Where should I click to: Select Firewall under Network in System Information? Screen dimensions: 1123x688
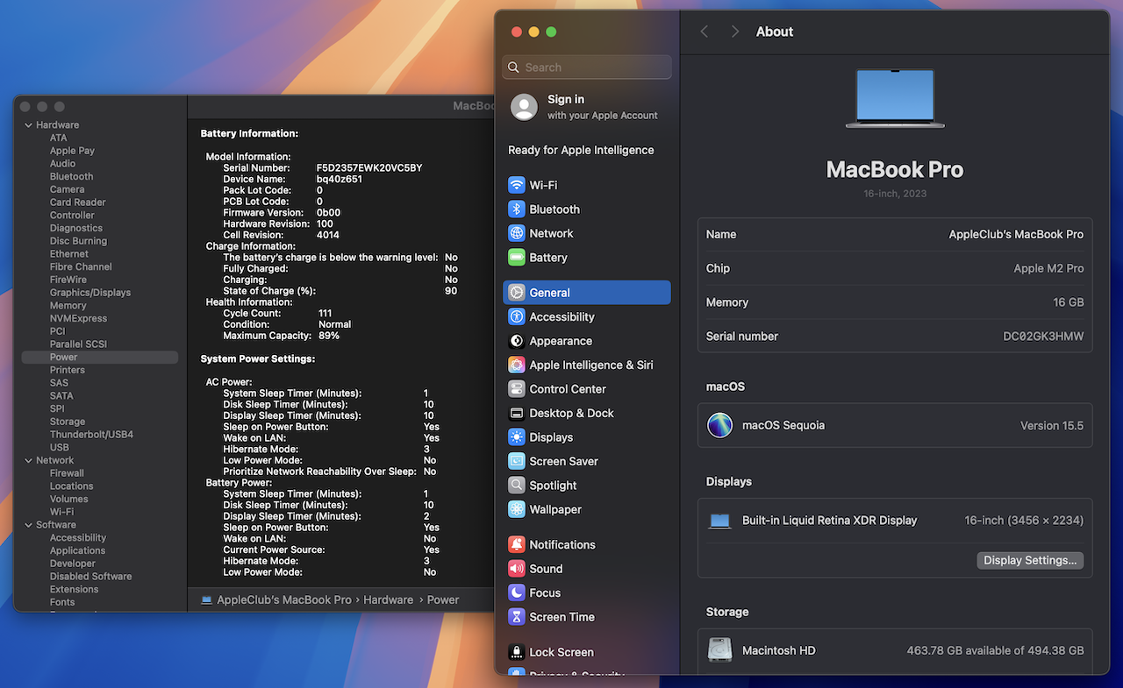tap(67, 473)
